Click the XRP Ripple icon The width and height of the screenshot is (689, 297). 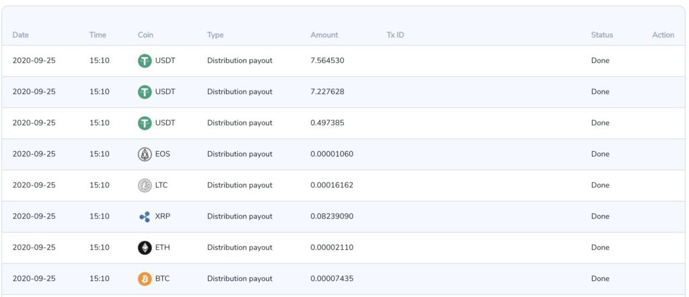(145, 216)
